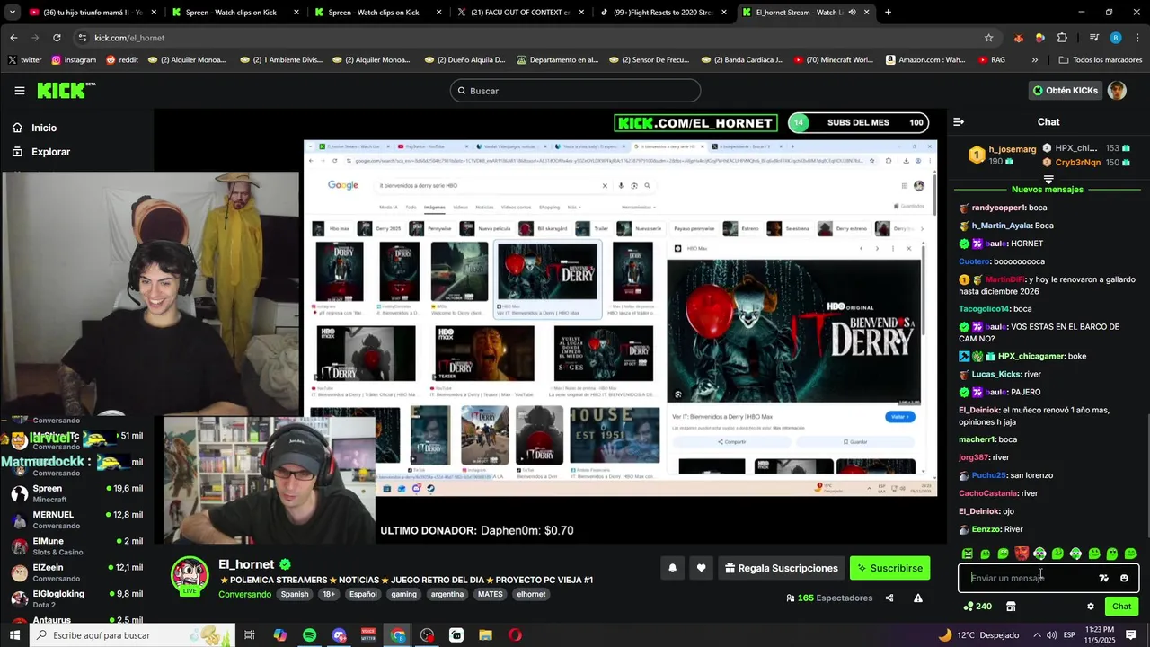Mute the El_hornet Stream tab audio

(x=852, y=13)
